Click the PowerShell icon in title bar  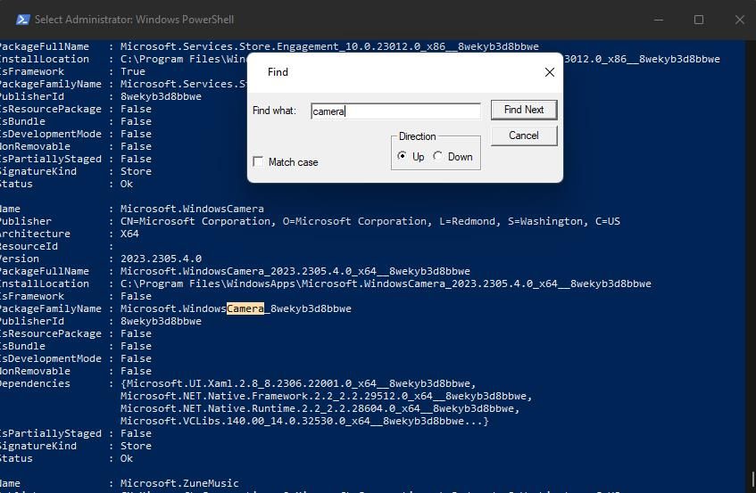pos(22,20)
